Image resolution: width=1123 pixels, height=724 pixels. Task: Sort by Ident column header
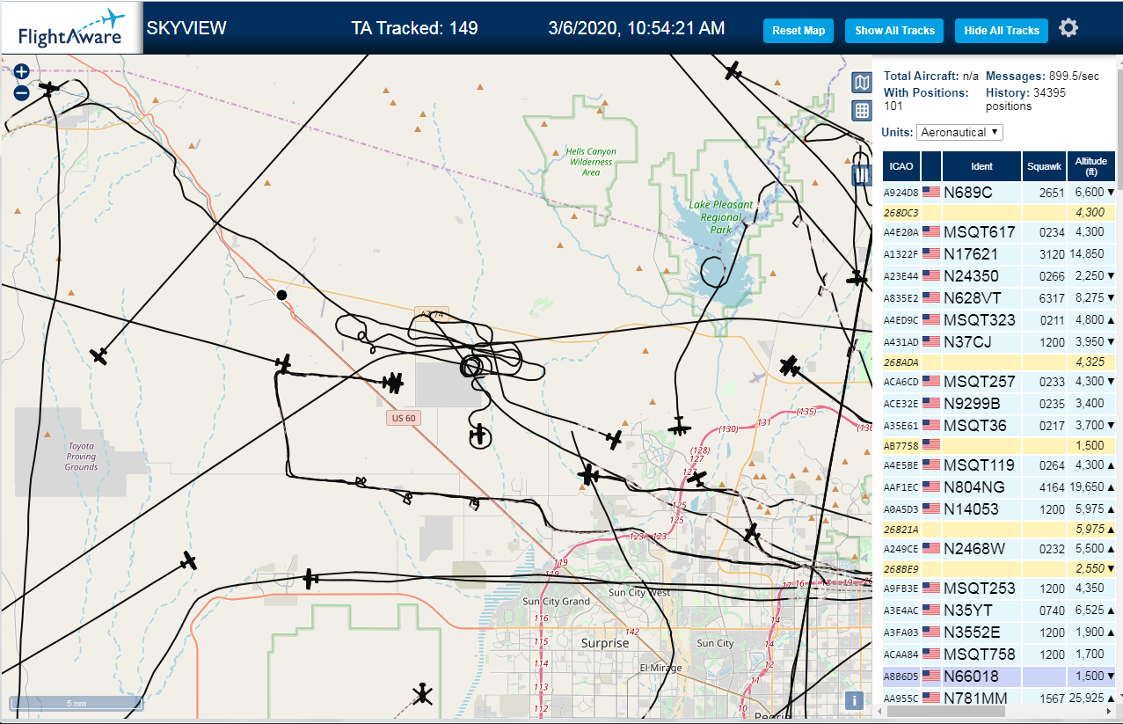(981, 166)
